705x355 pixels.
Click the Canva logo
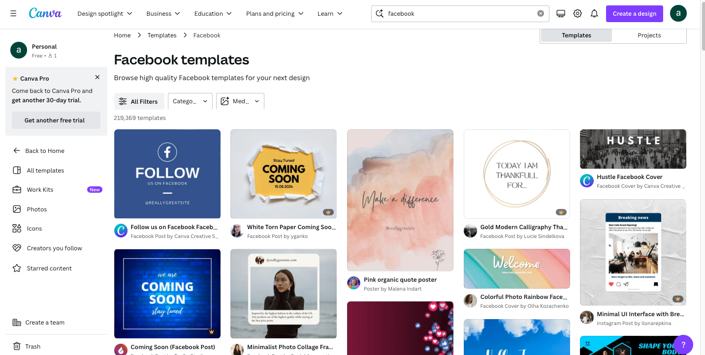pos(45,13)
